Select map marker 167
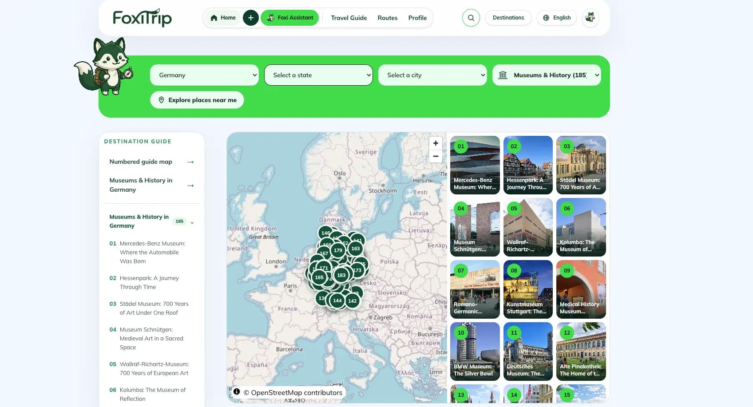Viewport: 753px width, 407px height. click(x=323, y=253)
